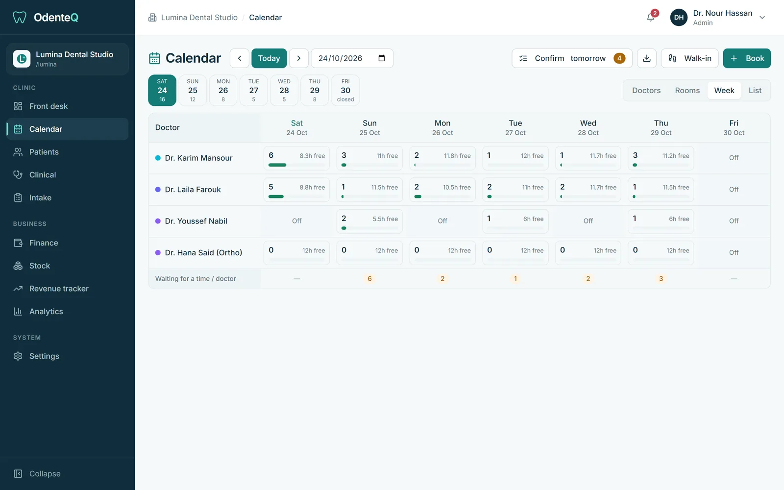
Task: Click the Today button
Action: 269,58
